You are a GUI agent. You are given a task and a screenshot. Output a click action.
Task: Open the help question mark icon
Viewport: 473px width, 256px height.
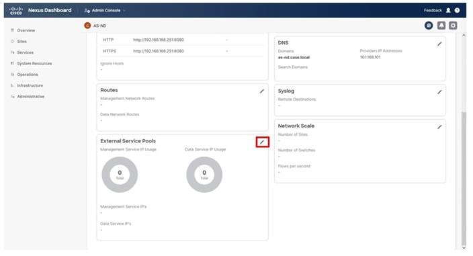tap(458, 10)
